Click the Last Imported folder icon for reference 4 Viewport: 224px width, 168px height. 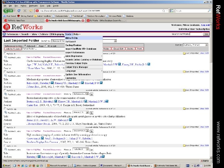[x=184, y=109]
